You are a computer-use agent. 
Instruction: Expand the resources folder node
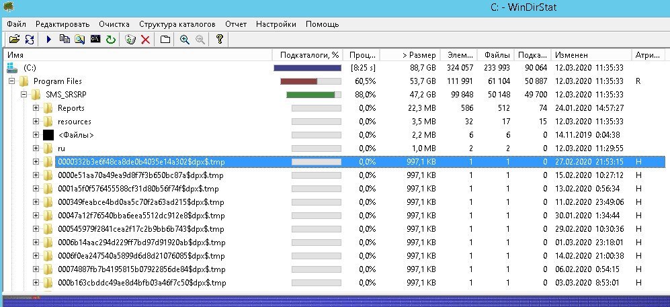pyautogui.click(x=36, y=122)
